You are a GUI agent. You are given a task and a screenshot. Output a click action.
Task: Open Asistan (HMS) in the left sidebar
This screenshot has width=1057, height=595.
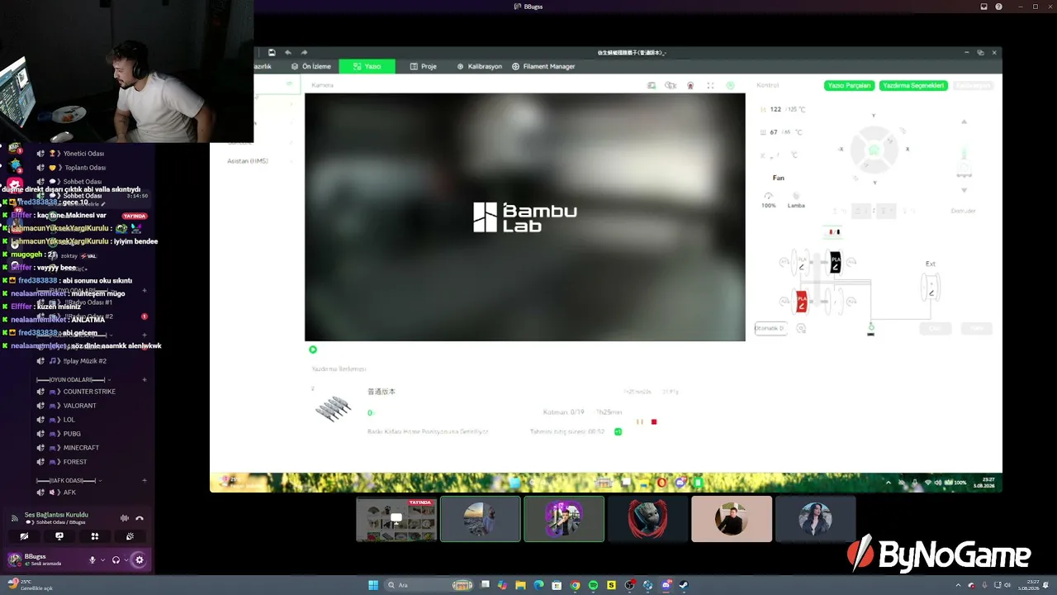(248, 161)
